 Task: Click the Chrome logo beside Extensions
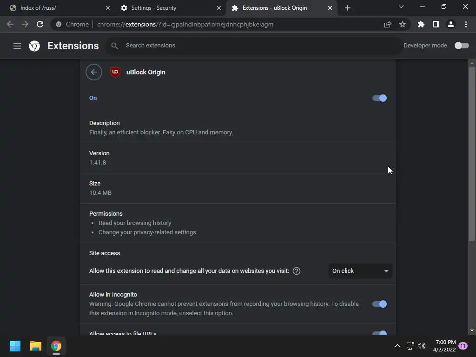[x=34, y=46]
